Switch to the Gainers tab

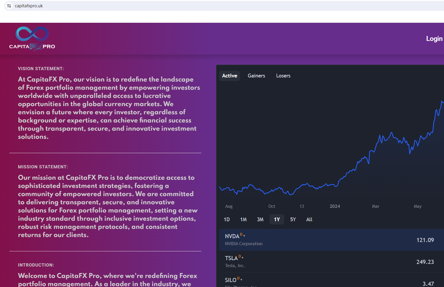click(256, 76)
